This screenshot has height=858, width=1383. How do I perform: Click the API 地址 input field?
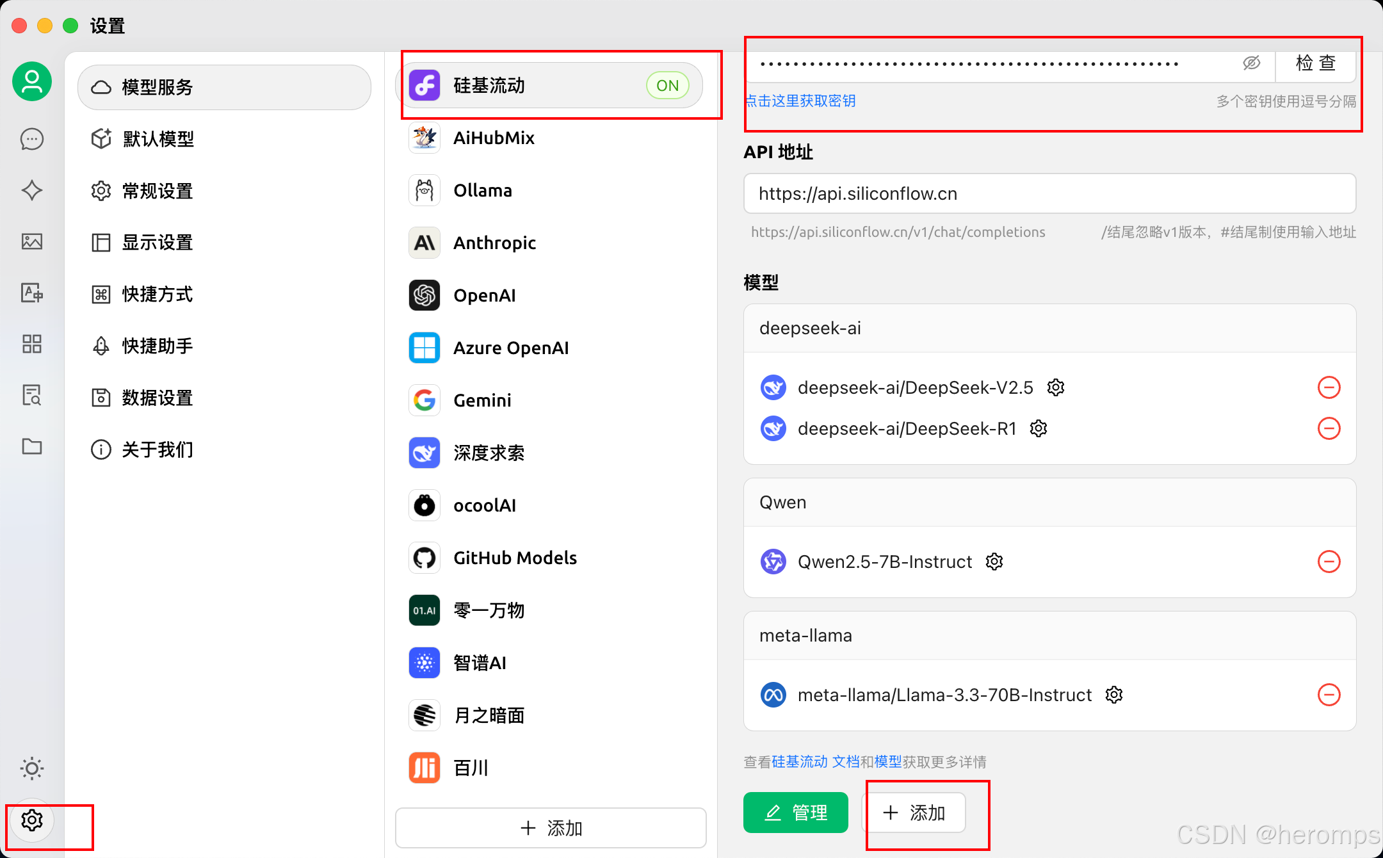[1049, 193]
